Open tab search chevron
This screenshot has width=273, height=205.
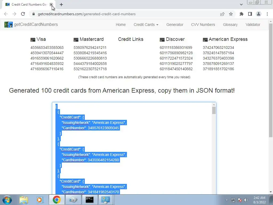pos(241,5)
